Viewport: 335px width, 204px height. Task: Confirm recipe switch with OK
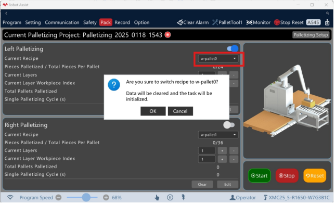tap(153, 111)
